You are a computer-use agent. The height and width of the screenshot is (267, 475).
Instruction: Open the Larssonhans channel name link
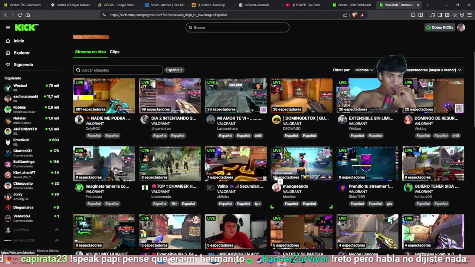coord(227,129)
